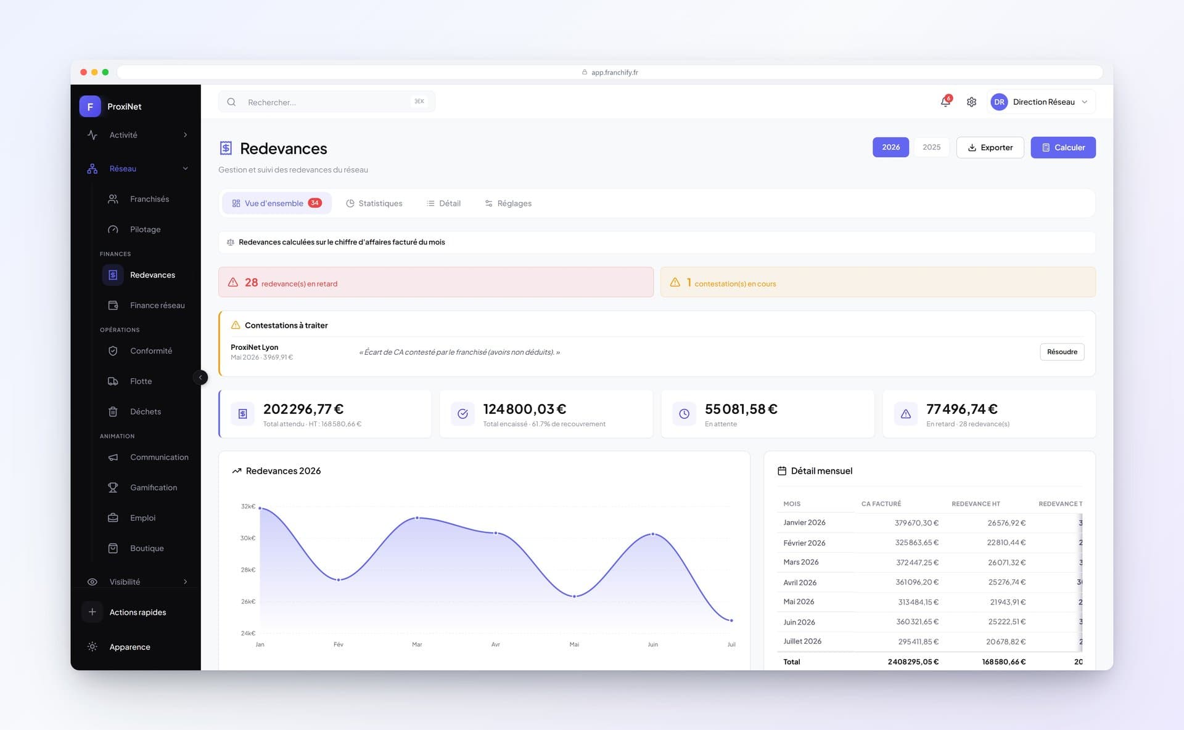Image resolution: width=1184 pixels, height=730 pixels.
Task: Click the Calculer button
Action: [1063, 147]
